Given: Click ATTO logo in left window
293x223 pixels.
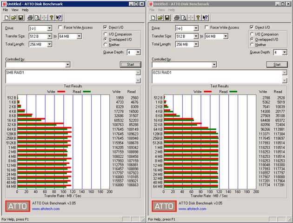Looking at the screenshot, I should click(x=18, y=206).
